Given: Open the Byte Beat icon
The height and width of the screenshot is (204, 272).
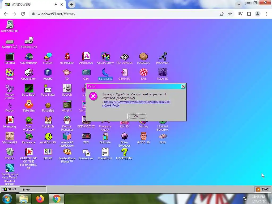Looking at the screenshot, I should [x=29, y=88].
